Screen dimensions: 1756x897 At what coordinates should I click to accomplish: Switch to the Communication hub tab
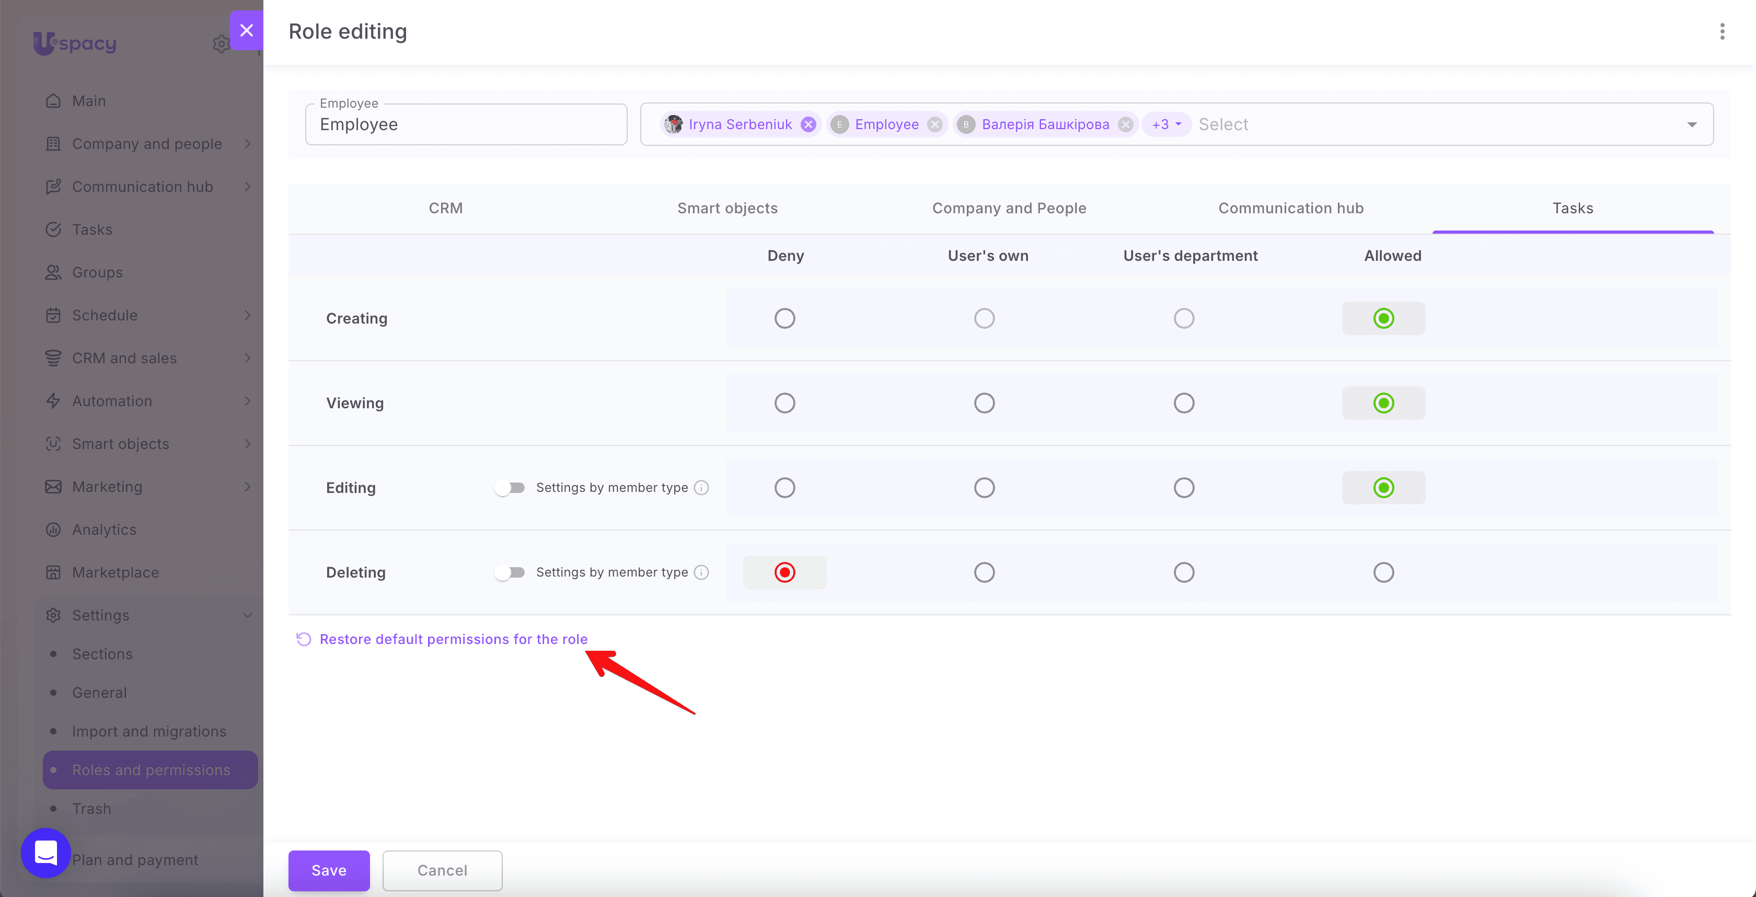[1291, 208]
